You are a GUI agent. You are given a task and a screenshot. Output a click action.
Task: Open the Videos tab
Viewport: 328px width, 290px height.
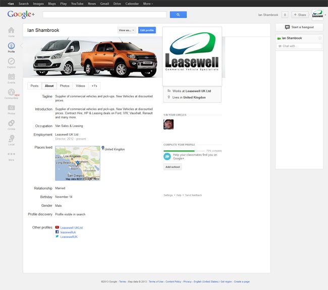(80, 86)
